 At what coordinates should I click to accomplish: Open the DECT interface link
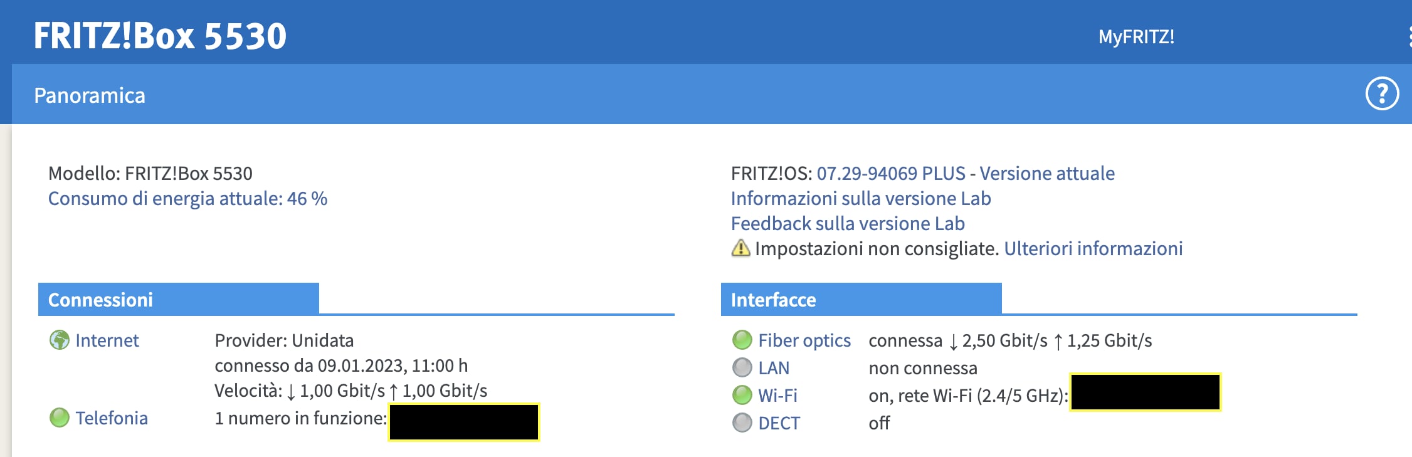[779, 423]
